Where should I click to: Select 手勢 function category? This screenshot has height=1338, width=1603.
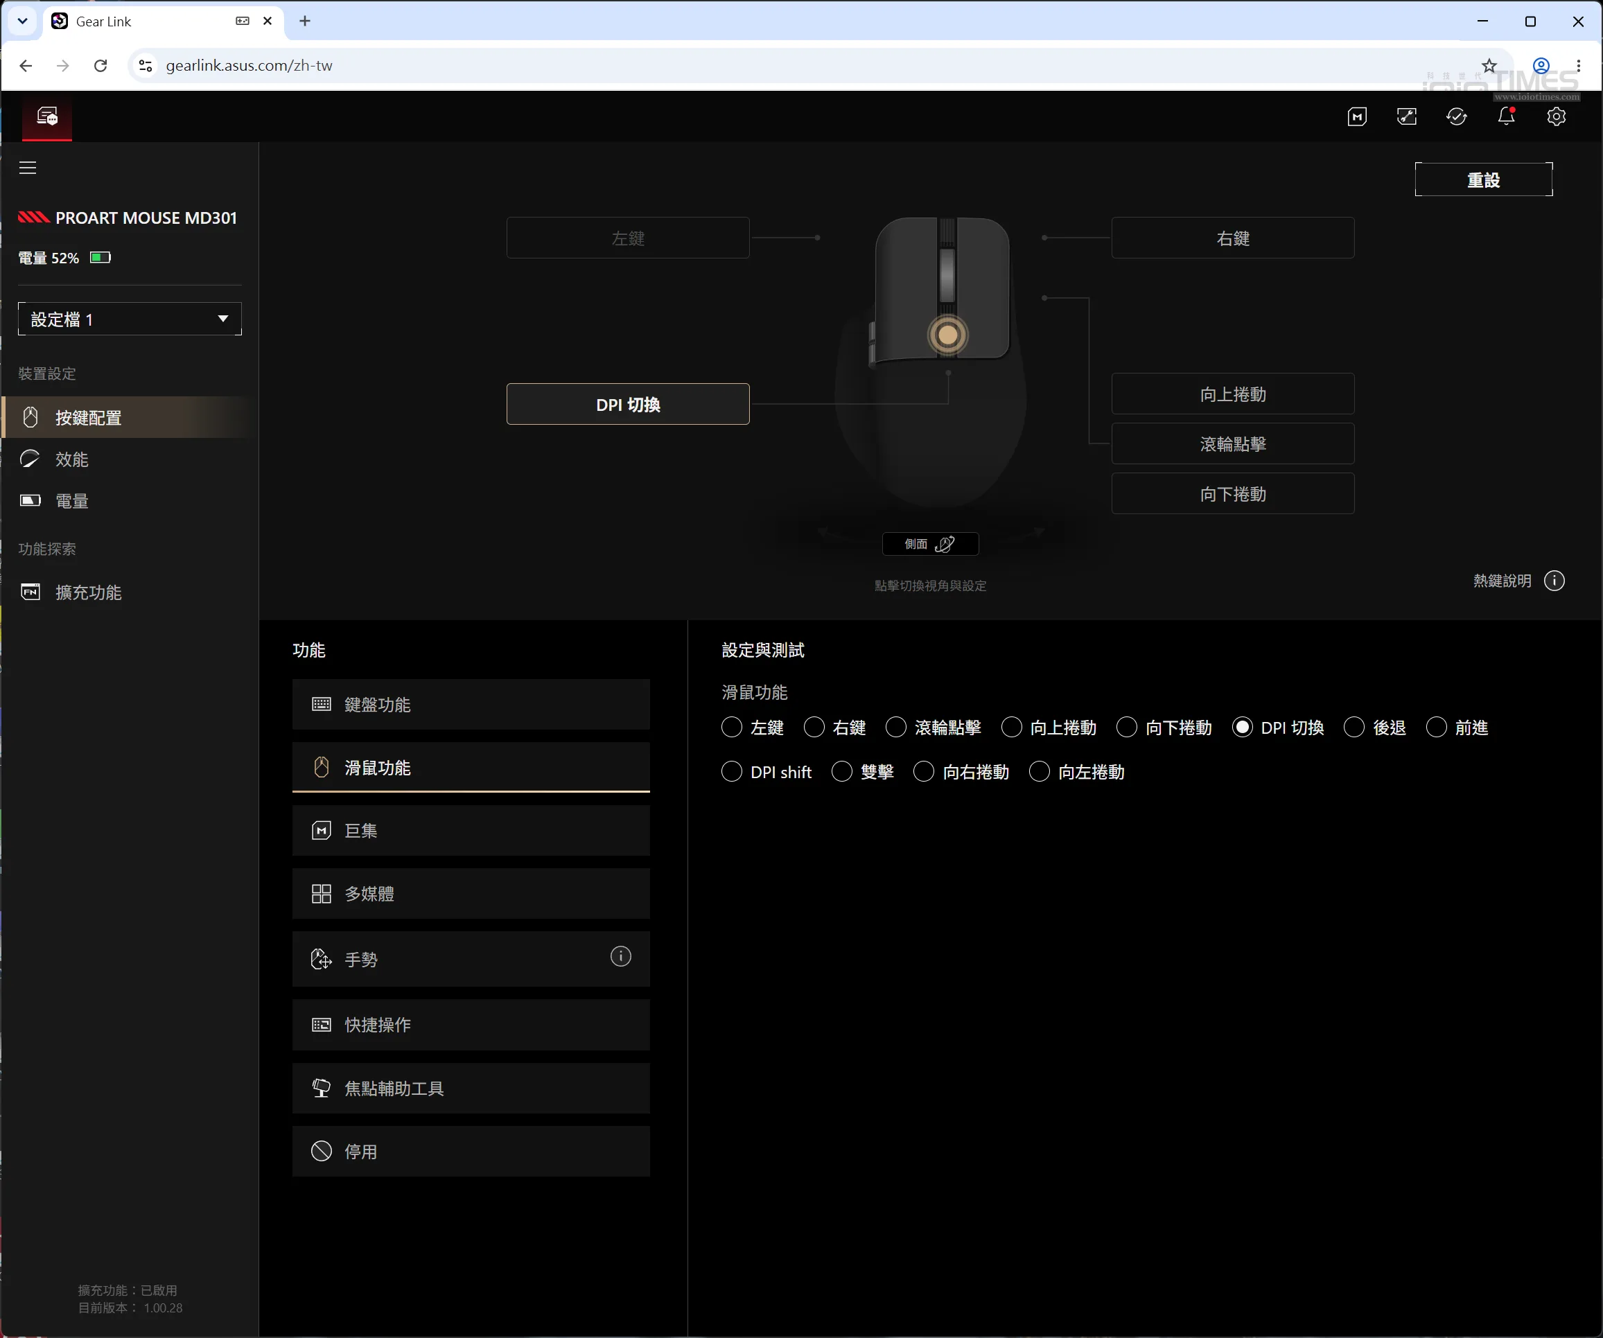471,960
